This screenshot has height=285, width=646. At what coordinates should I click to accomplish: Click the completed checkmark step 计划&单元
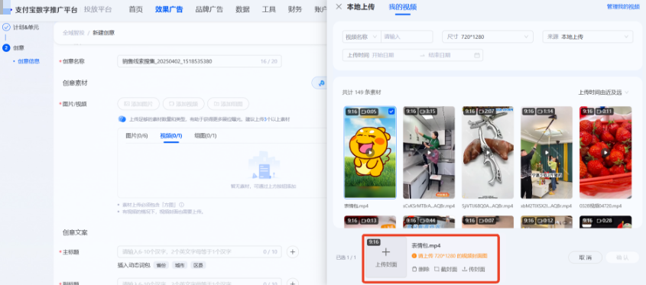click(6, 28)
